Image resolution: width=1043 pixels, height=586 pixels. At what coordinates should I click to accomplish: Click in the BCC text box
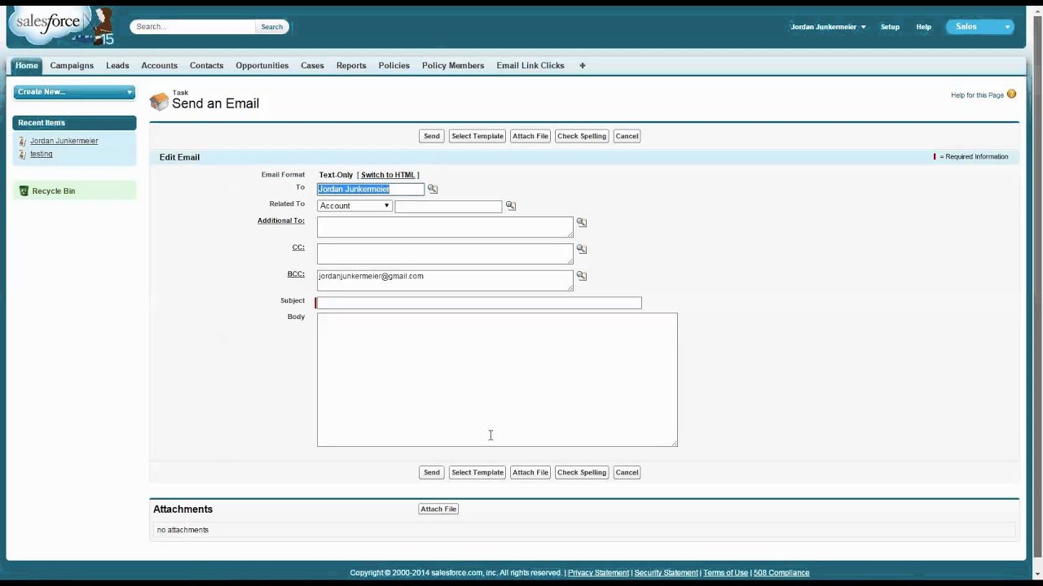[x=445, y=280]
